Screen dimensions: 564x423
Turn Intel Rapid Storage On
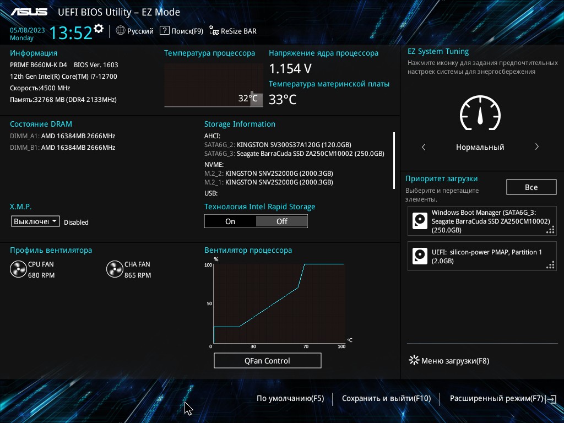(x=230, y=221)
